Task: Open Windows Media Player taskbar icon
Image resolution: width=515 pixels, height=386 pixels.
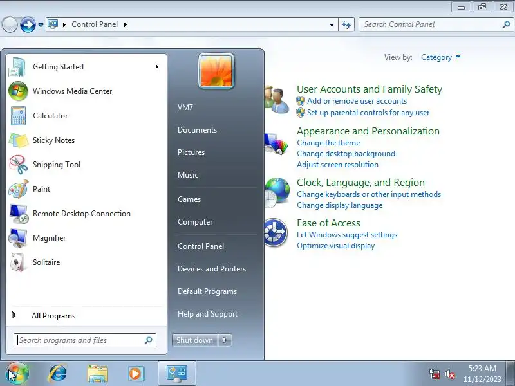Action: [x=135, y=374]
